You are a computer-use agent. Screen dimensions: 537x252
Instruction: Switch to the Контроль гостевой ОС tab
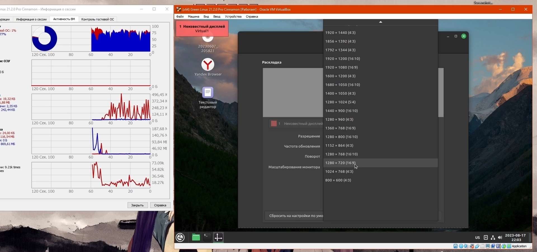[x=98, y=19]
